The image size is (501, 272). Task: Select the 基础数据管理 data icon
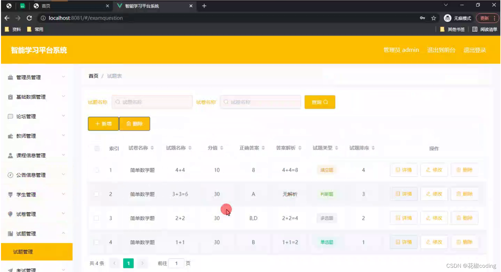10,97
